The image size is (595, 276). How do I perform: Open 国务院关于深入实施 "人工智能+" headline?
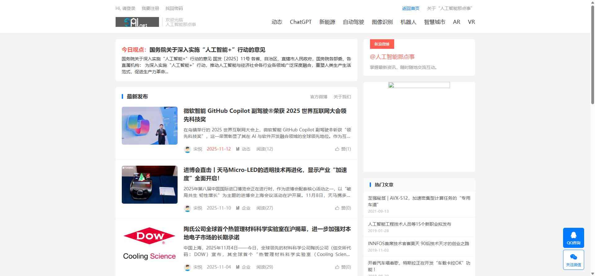tap(207, 50)
